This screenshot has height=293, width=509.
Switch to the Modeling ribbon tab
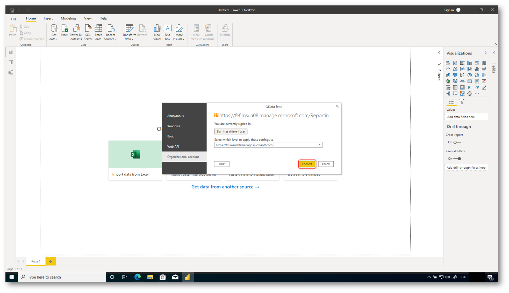68,18
